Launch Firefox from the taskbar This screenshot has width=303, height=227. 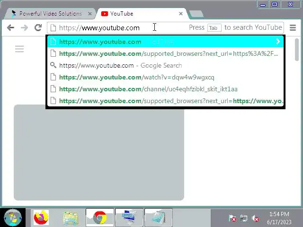point(41,218)
